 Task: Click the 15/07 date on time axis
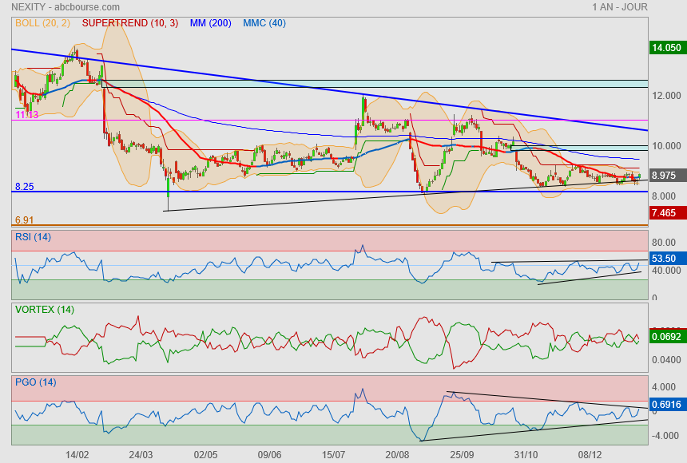(334, 454)
